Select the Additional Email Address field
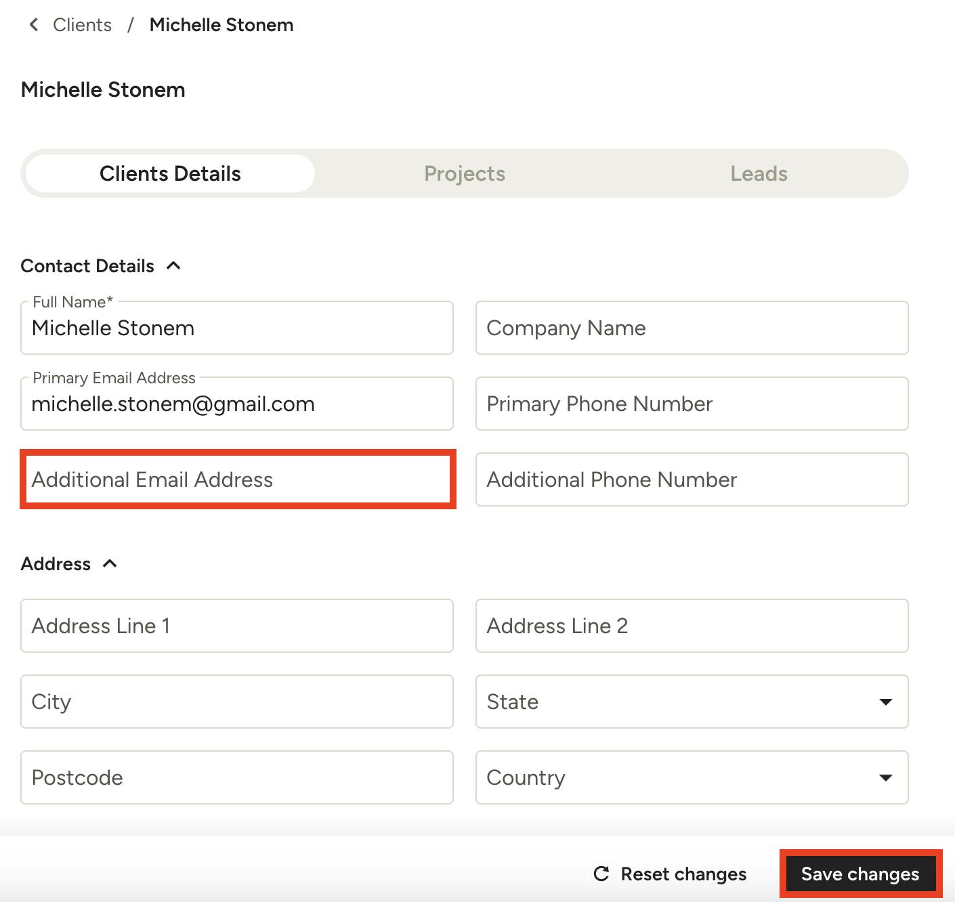This screenshot has width=955, height=902. pos(236,479)
